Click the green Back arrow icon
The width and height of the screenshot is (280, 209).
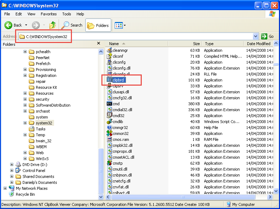coord(8,25)
